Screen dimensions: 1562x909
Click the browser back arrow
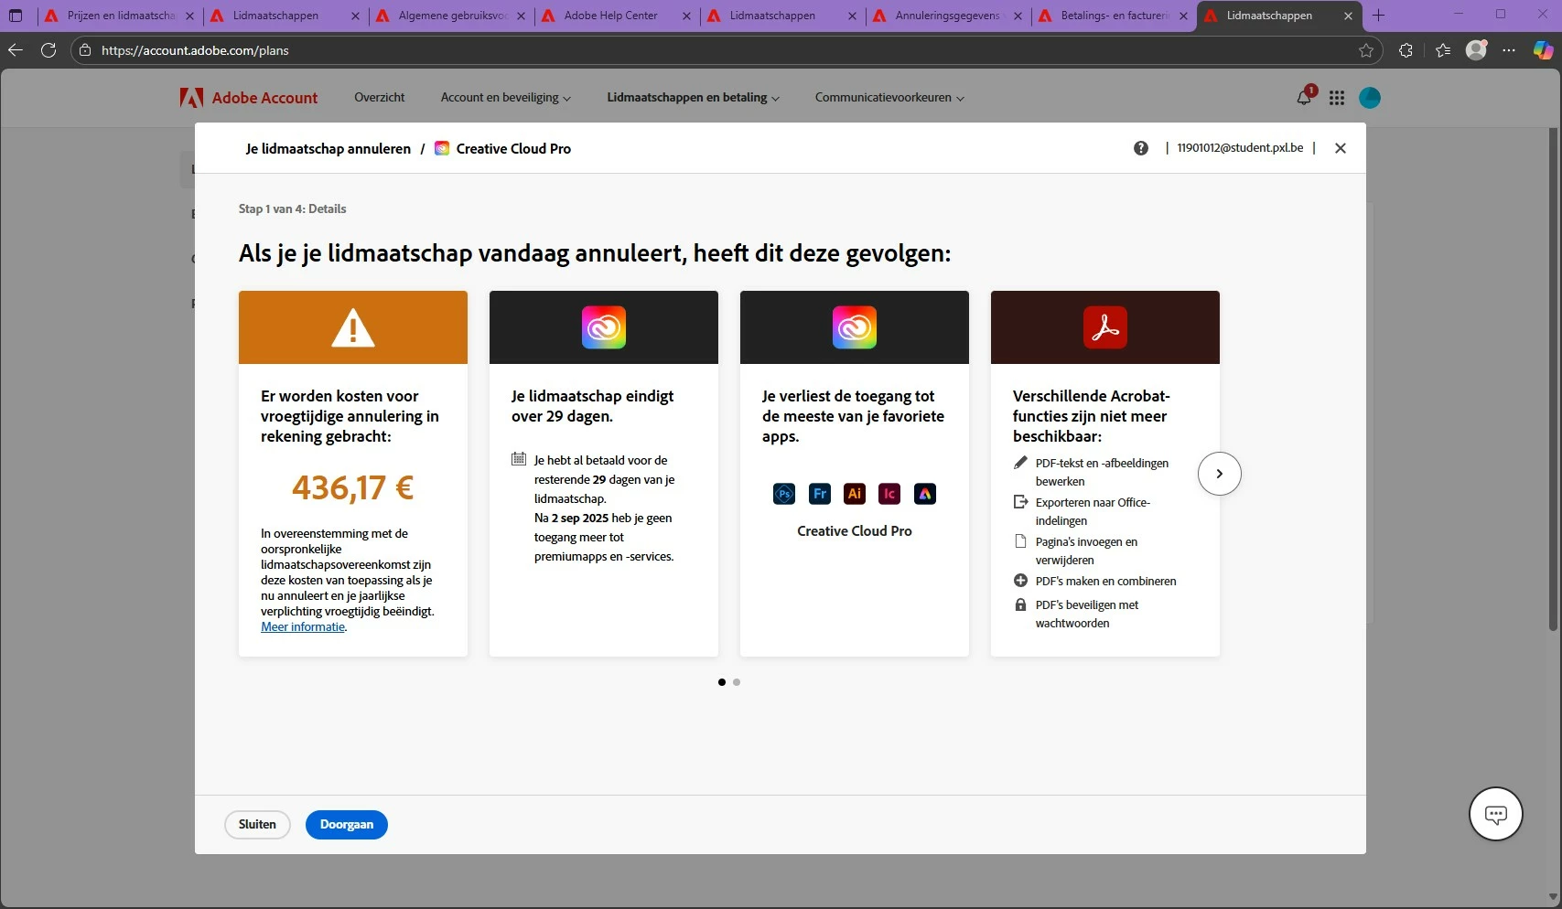(16, 50)
